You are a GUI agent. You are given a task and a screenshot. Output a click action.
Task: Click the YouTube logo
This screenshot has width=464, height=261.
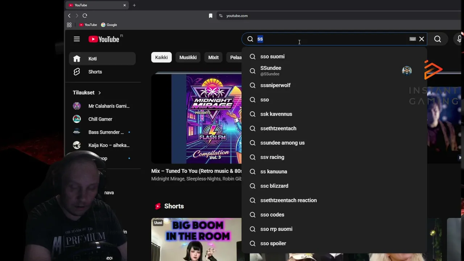tap(104, 39)
